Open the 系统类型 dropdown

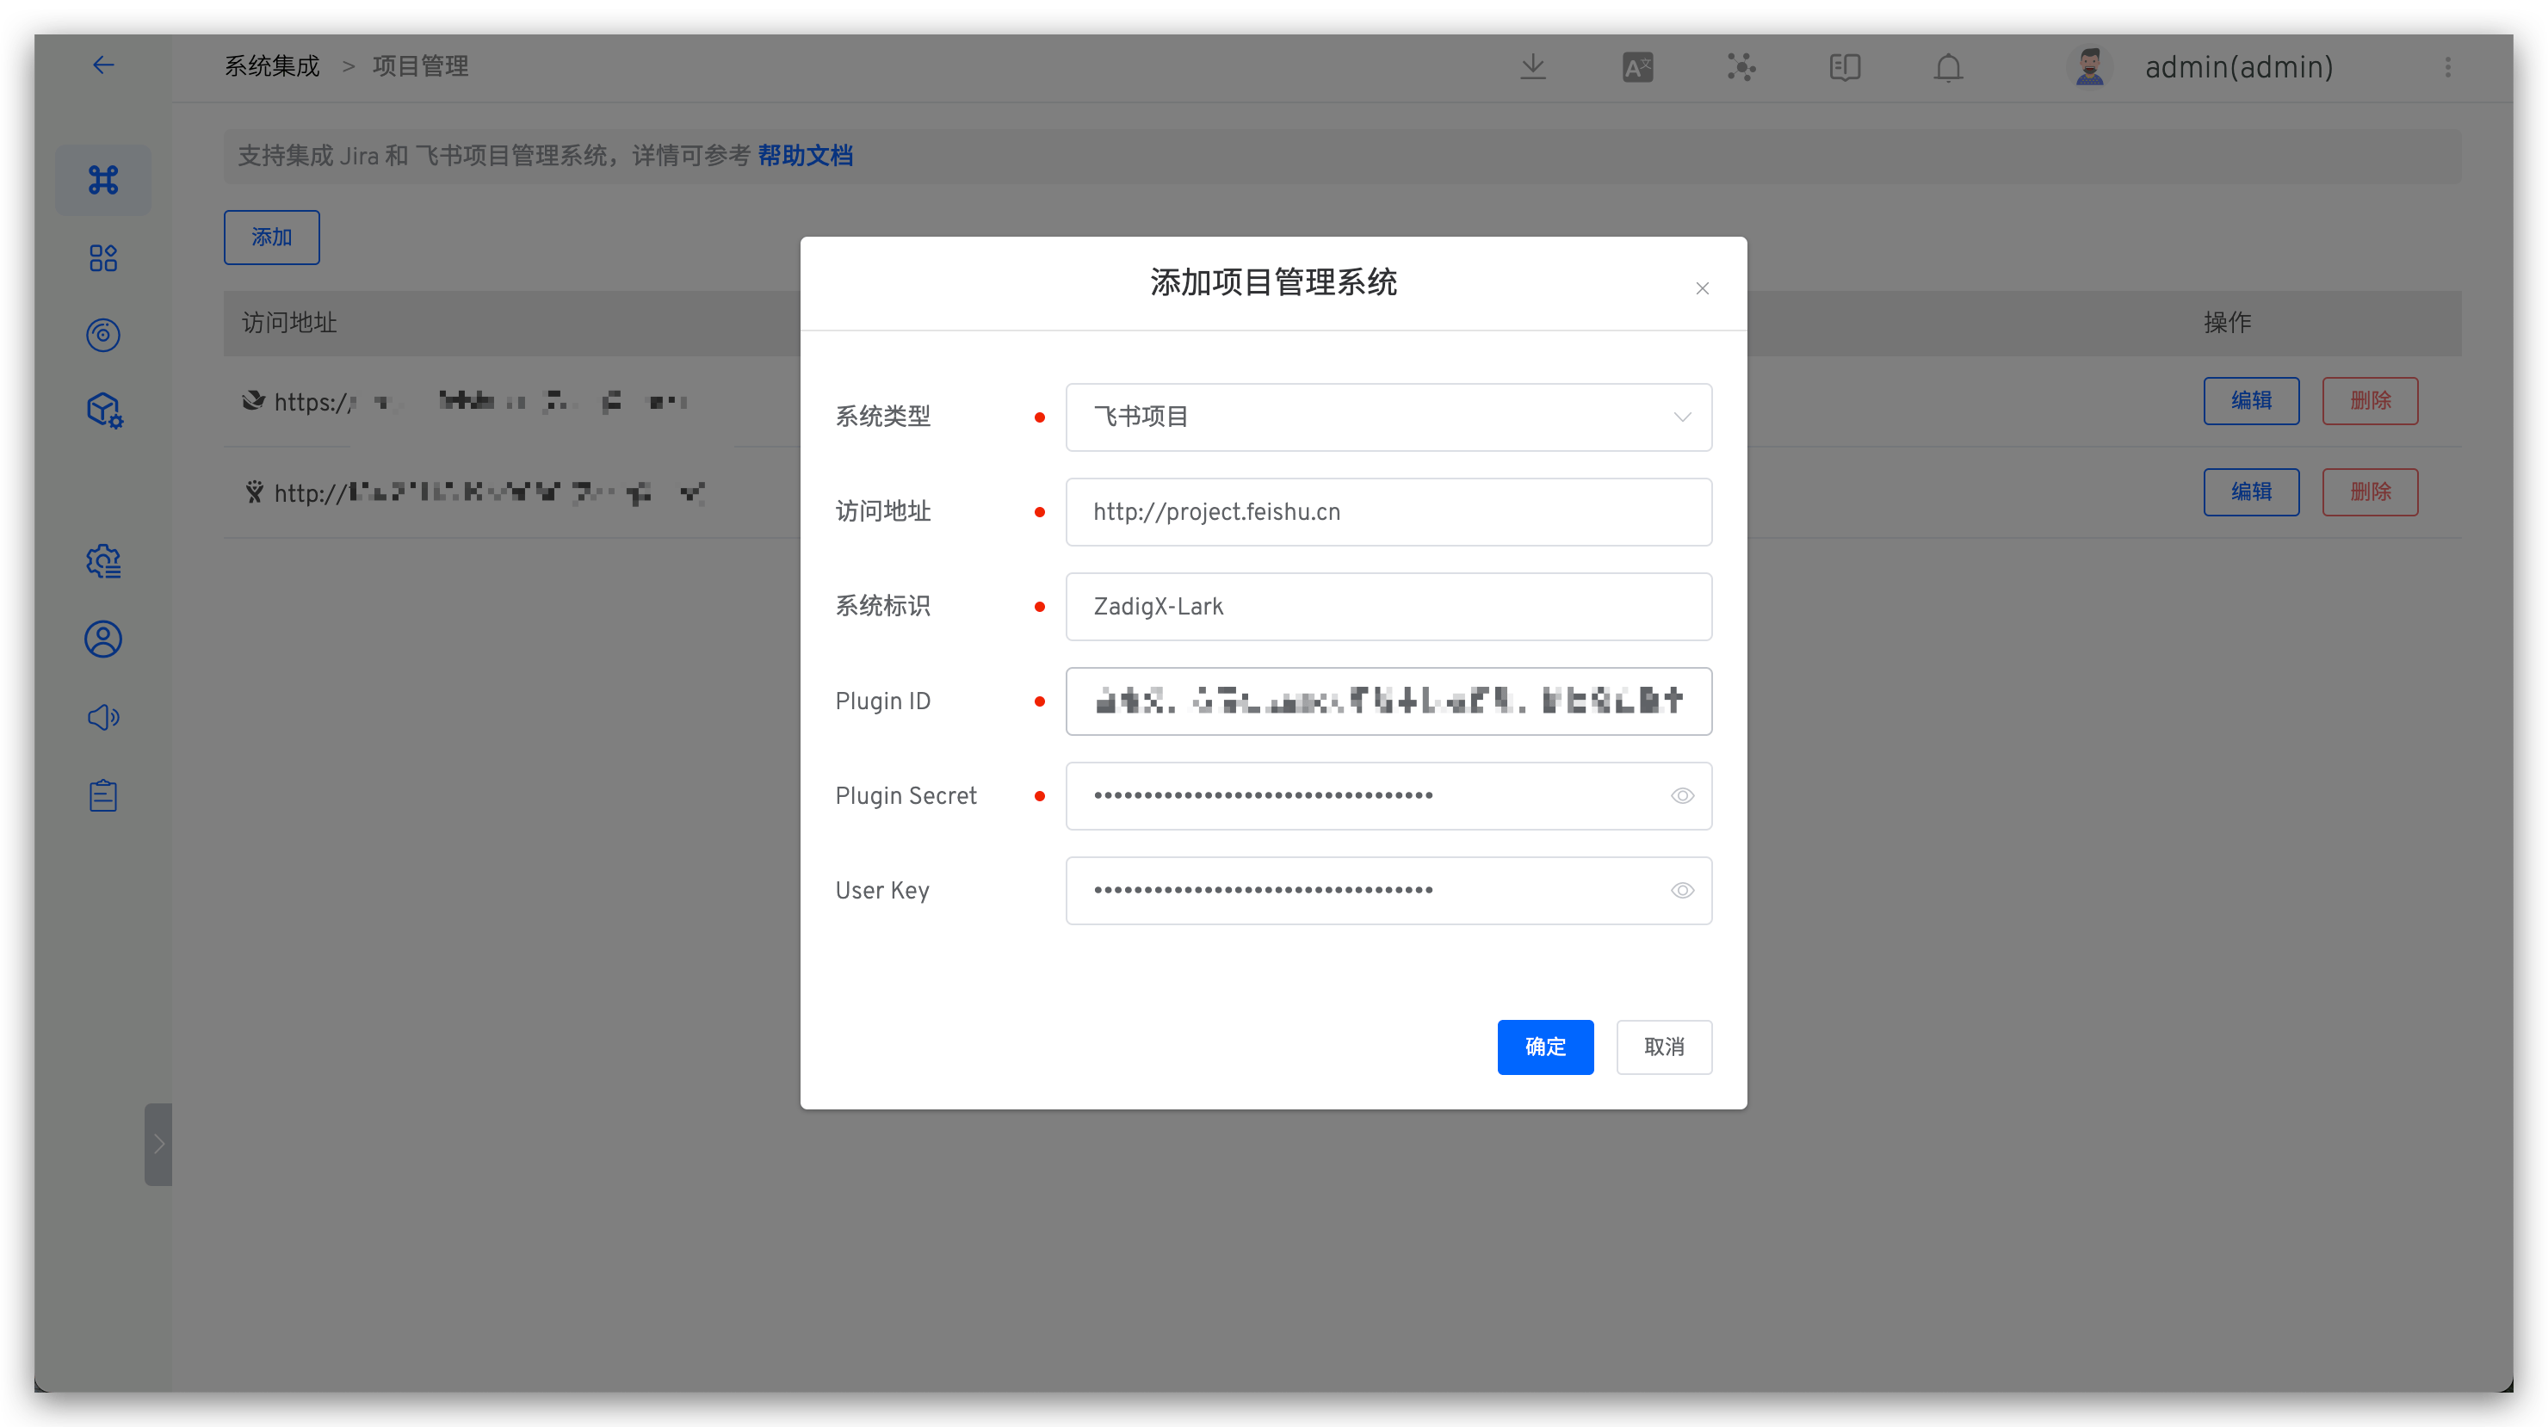click(x=1388, y=417)
